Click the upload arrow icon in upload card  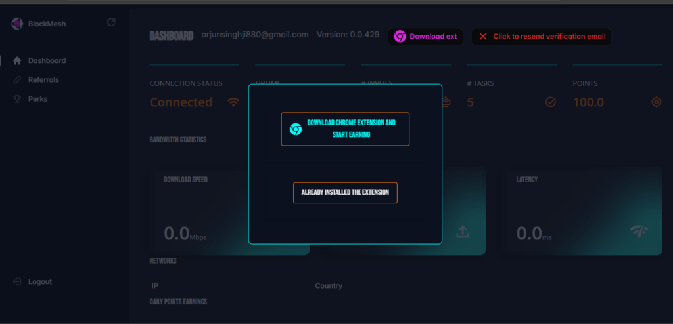[462, 232]
